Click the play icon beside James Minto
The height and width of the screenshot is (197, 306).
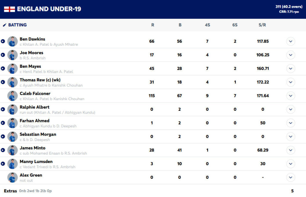point(3,150)
